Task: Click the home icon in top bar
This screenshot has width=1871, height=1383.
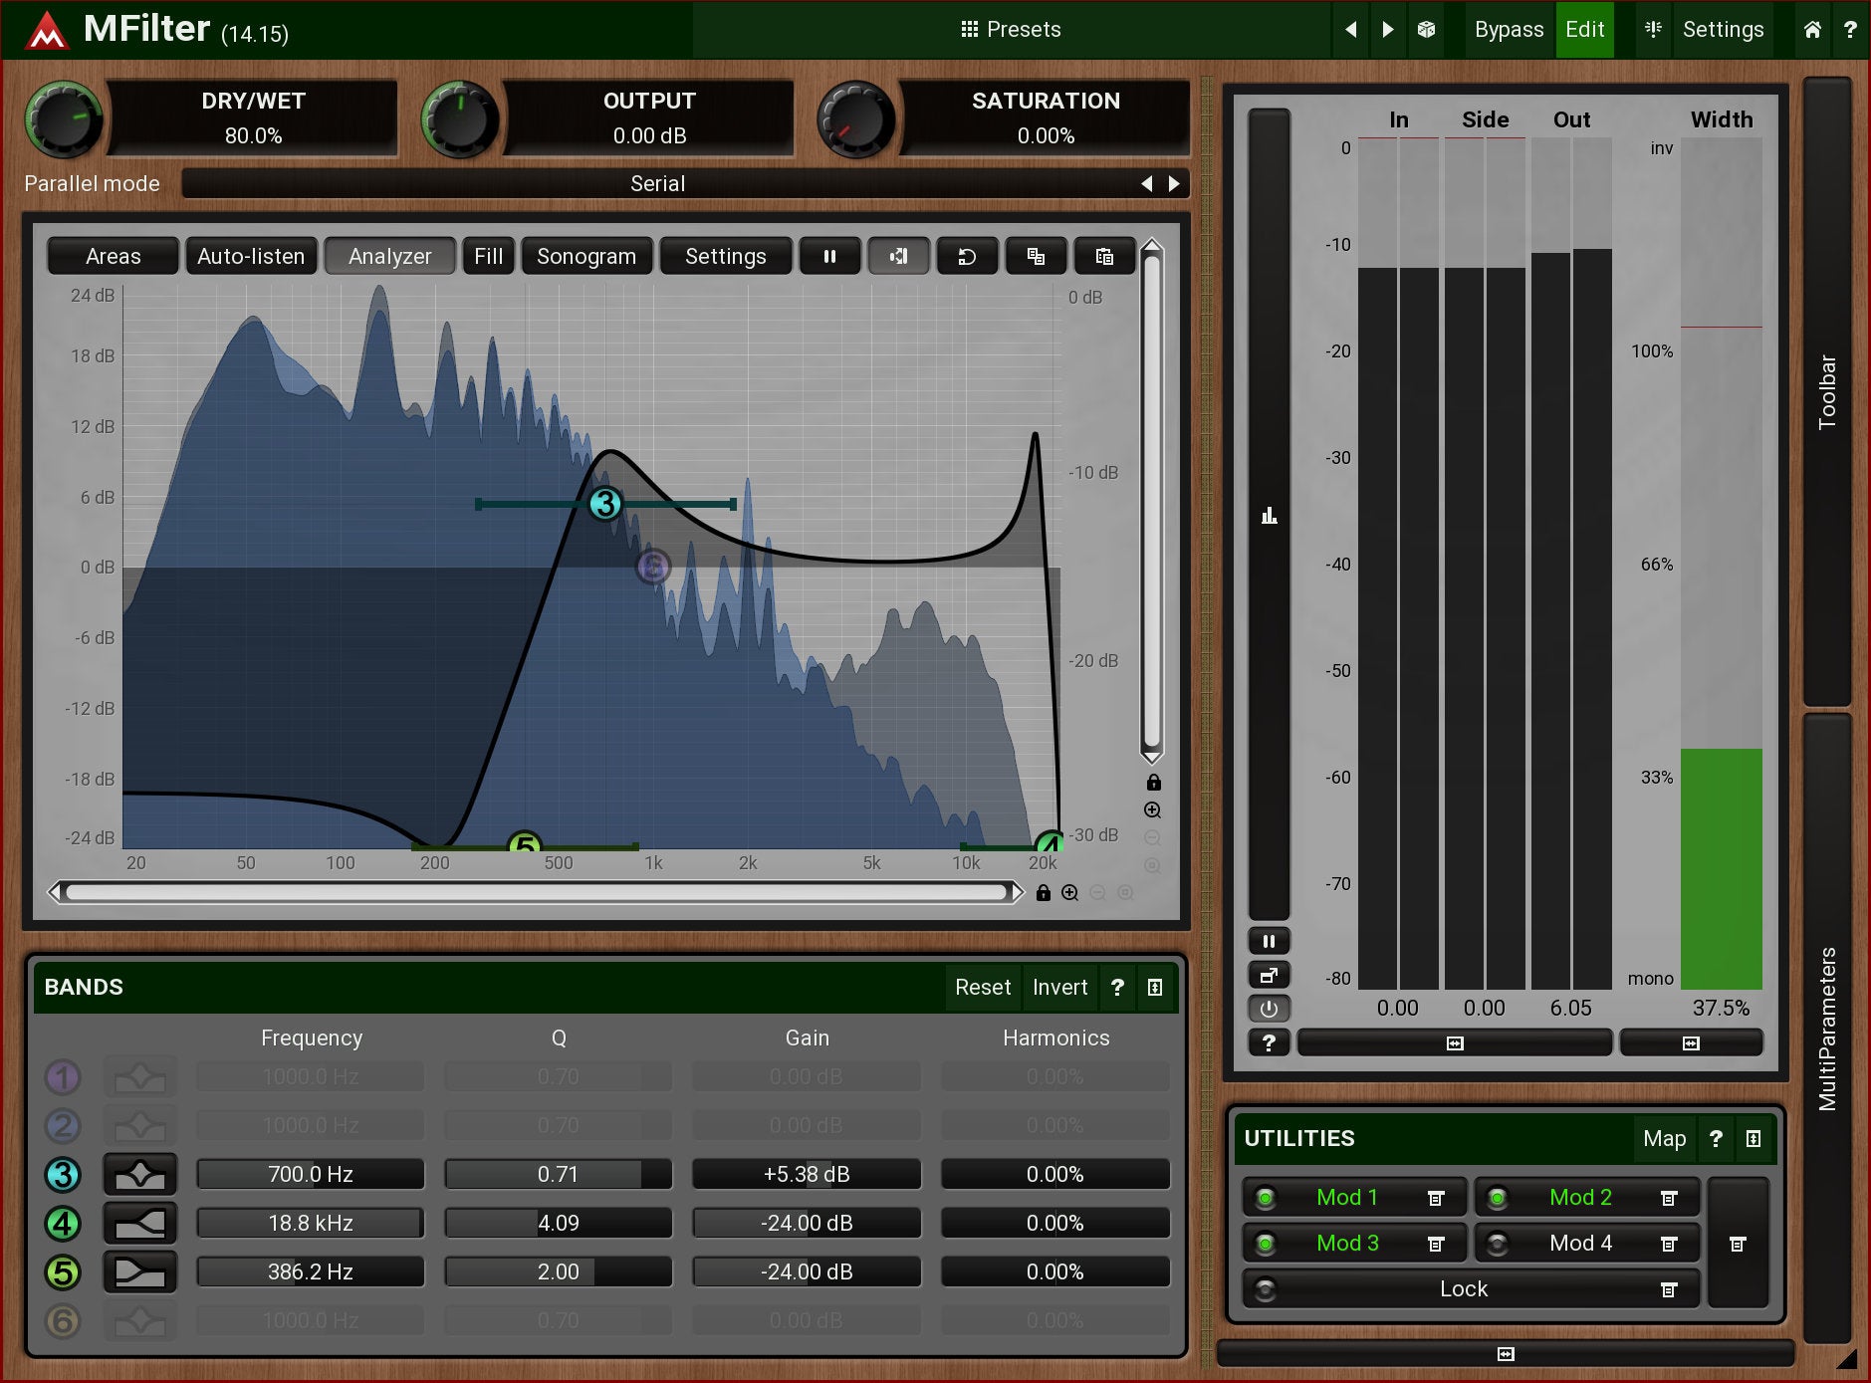Action: tap(1812, 30)
